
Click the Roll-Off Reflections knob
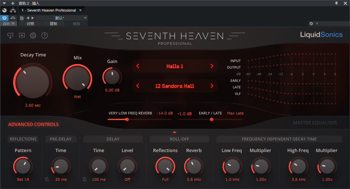(x=165, y=167)
